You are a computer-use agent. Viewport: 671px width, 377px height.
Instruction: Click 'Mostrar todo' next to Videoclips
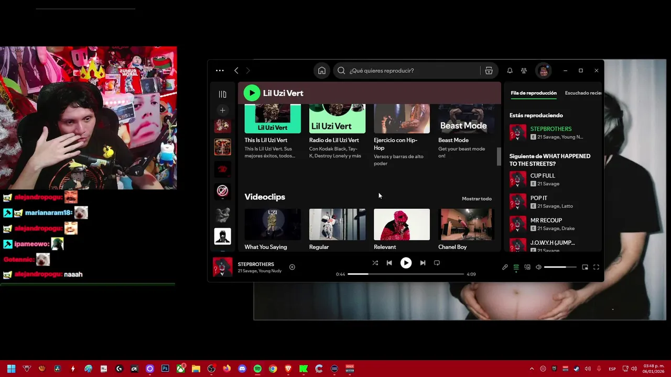click(x=477, y=198)
